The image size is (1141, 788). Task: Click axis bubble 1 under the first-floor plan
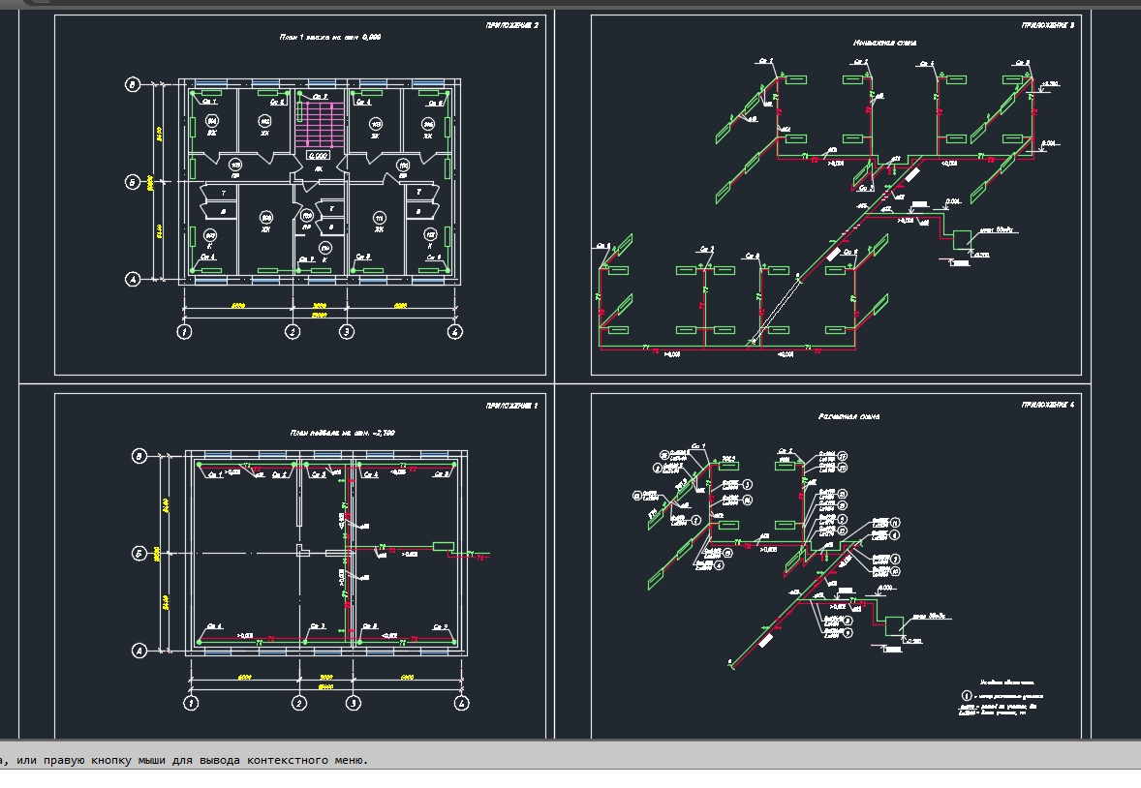coord(184,332)
